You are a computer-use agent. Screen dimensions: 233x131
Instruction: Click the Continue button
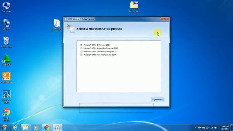pos(158,100)
